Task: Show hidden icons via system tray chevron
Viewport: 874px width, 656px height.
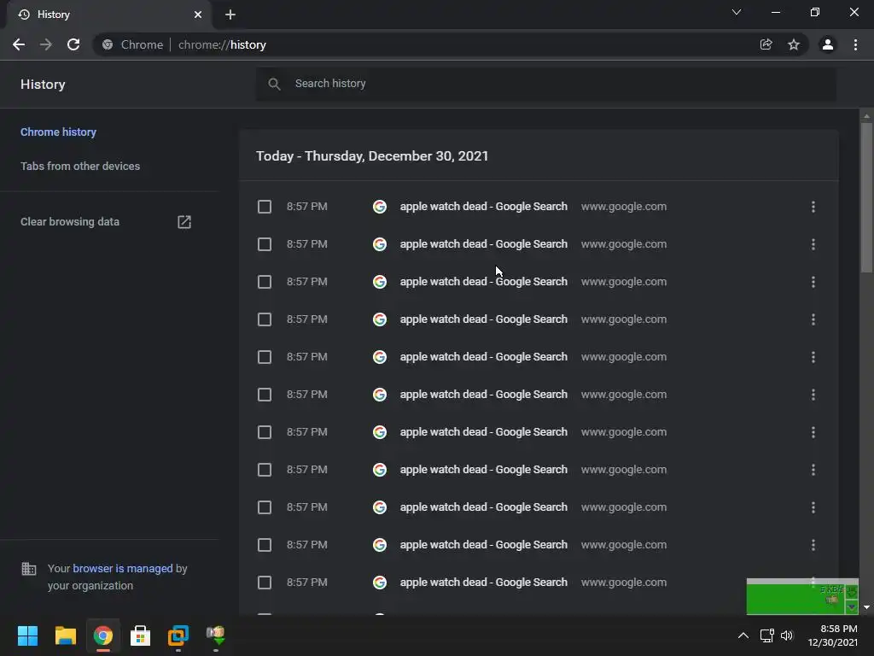Action: 743,635
